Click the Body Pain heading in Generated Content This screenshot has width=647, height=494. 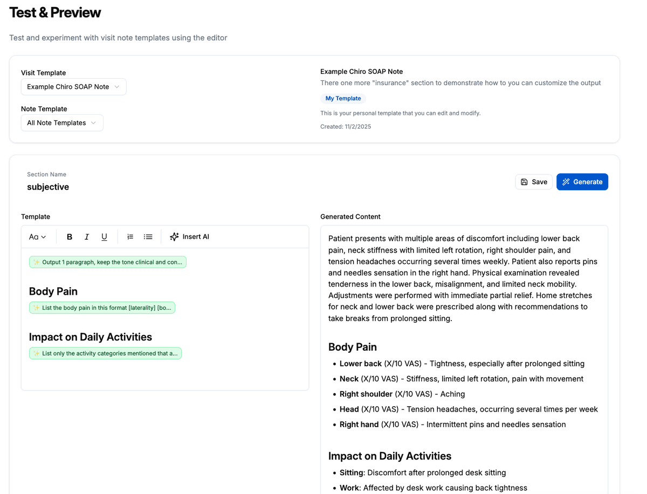point(352,347)
